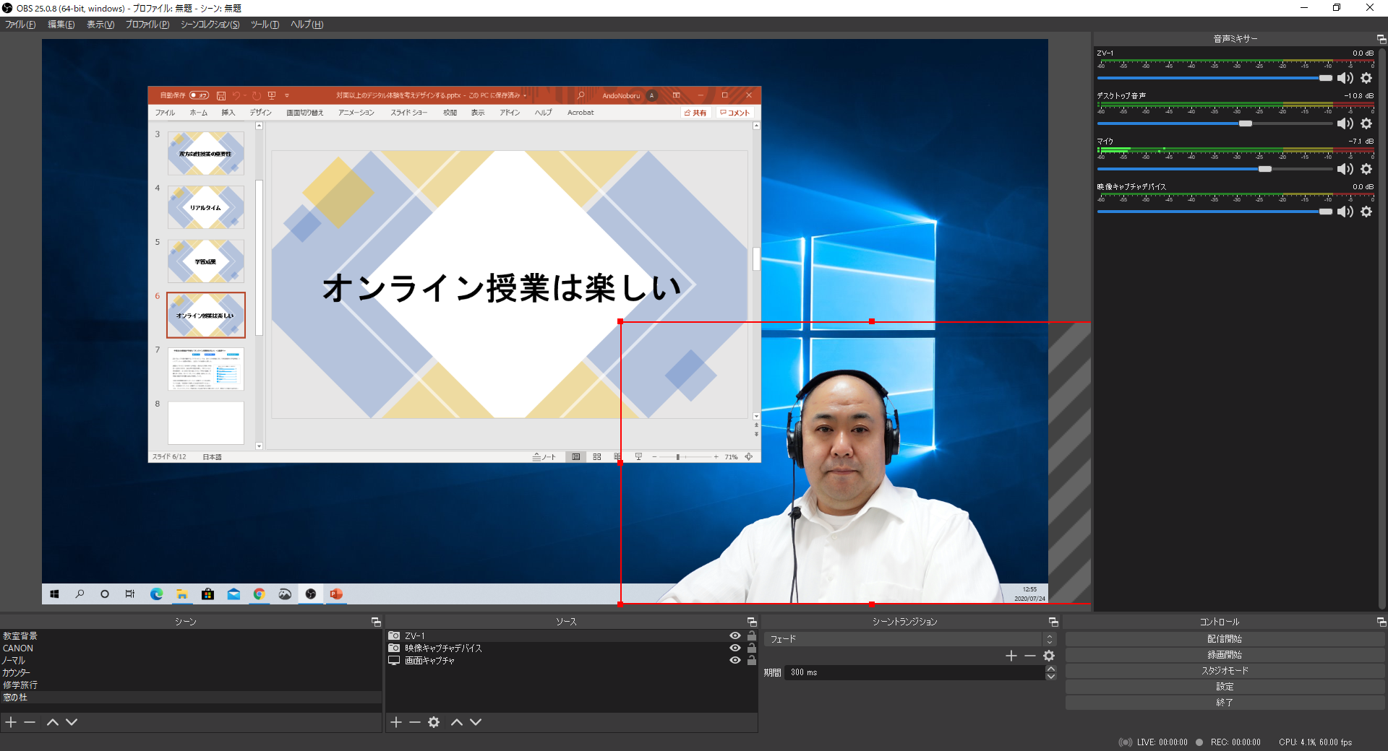Select the 教室背景 scene
Image resolution: width=1388 pixels, height=751 pixels.
[191, 636]
